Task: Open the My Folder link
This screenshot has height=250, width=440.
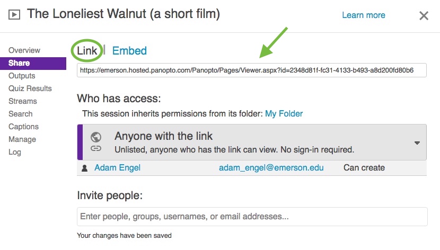Action: tap(284, 113)
